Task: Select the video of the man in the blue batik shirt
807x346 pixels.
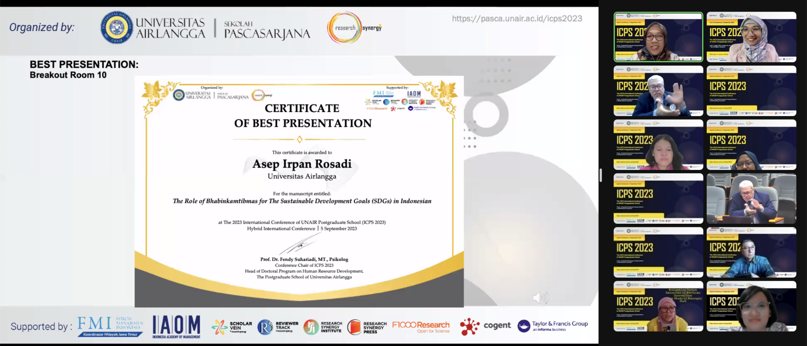Action: 751,252
